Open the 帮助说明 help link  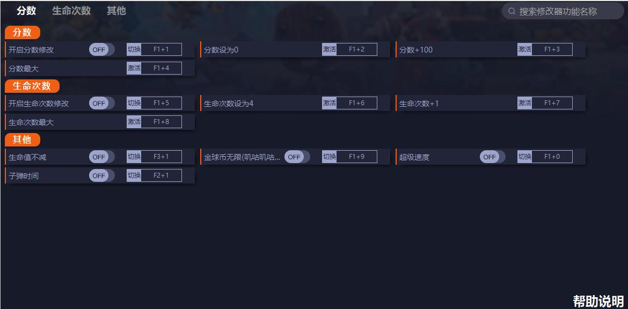click(598, 301)
